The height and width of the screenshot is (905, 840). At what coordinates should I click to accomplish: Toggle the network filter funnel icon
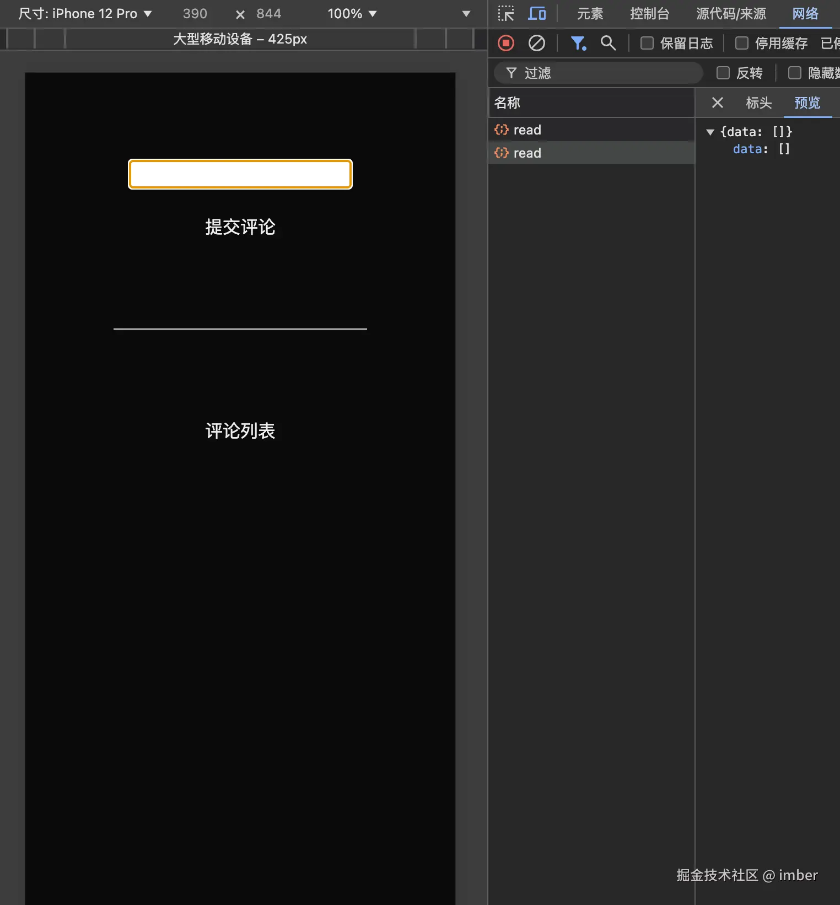coord(578,43)
